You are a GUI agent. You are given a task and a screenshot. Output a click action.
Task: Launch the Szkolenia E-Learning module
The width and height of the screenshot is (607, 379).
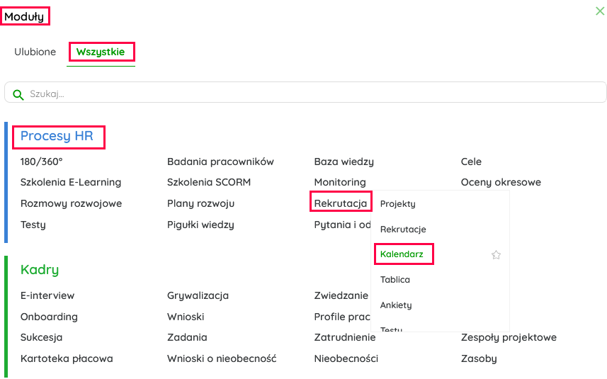point(71,182)
